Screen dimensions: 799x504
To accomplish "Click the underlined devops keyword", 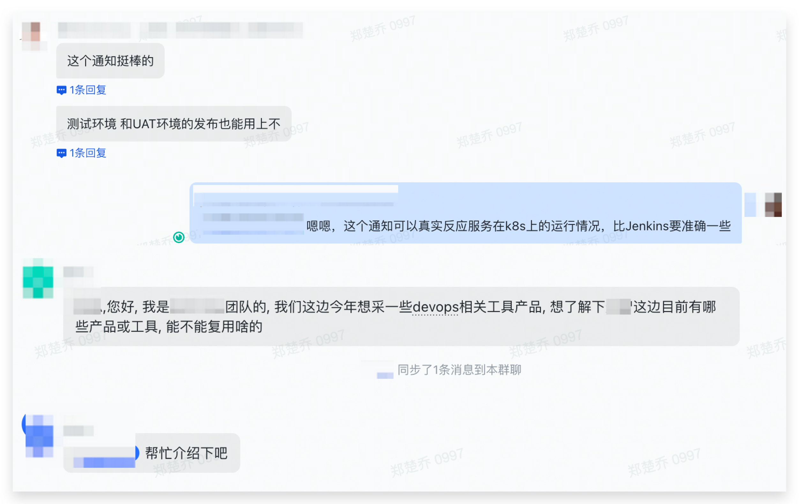I will pos(435,307).
